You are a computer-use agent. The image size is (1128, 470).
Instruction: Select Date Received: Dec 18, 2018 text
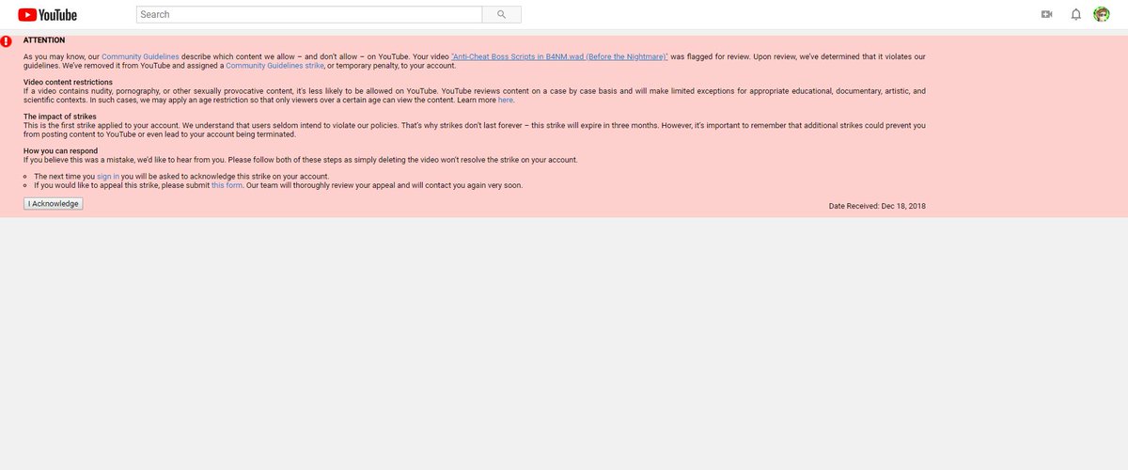[877, 206]
